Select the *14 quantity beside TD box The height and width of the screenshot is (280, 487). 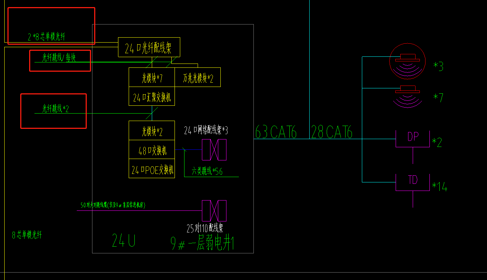click(x=439, y=187)
